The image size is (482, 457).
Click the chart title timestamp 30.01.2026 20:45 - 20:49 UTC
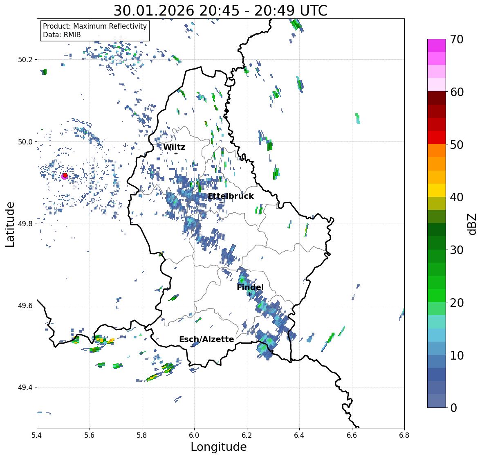coord(220,11)
